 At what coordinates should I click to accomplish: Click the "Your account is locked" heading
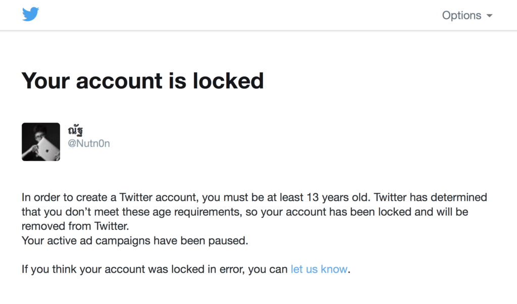pos(142,81)
